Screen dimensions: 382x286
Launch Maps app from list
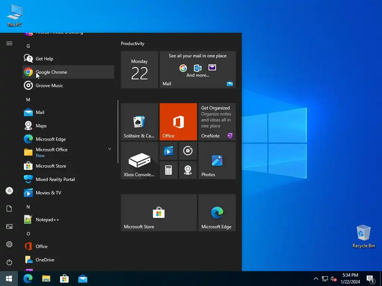(68, 125)
